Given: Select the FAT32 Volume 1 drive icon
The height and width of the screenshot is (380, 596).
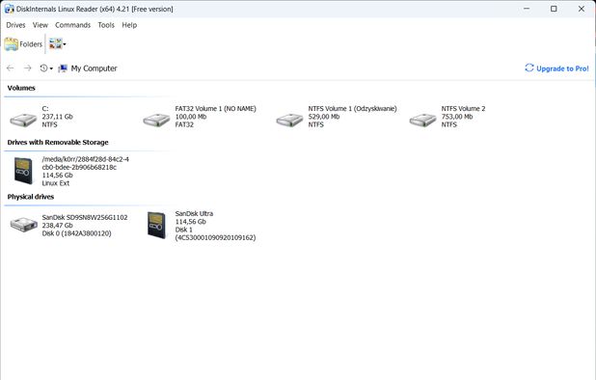Looking at the screenshot, I should (156, 120).
